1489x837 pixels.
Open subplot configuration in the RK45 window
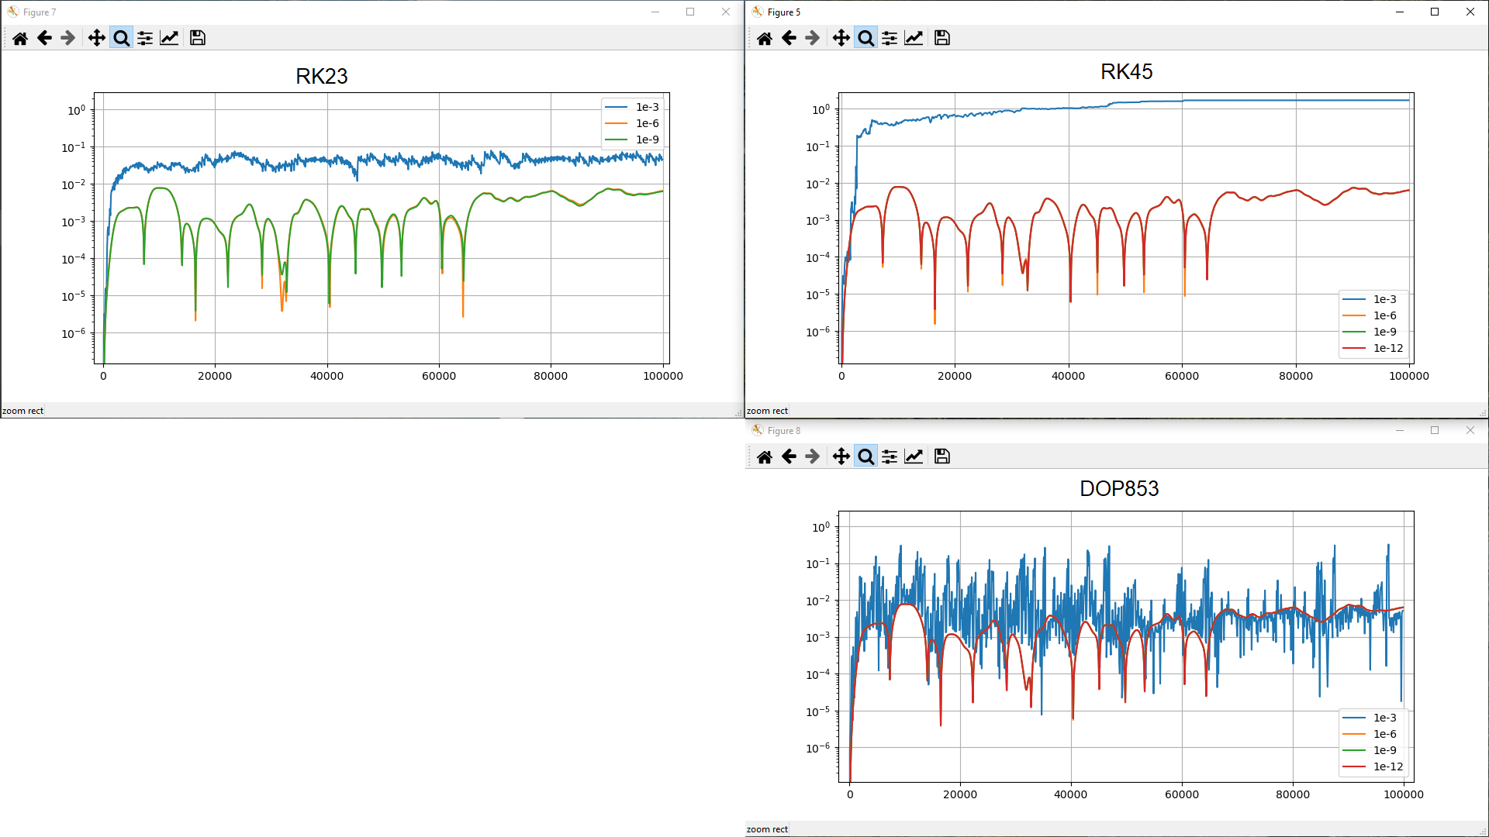[889, 37]
